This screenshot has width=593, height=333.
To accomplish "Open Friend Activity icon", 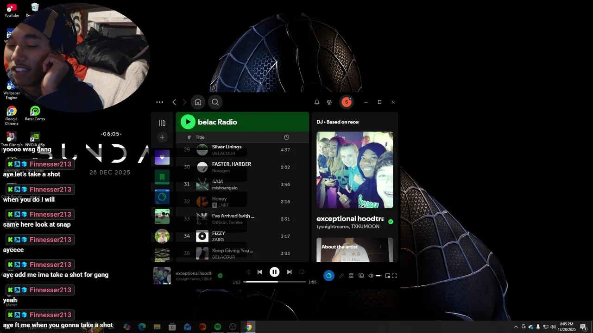I will [x=329, y=102].
